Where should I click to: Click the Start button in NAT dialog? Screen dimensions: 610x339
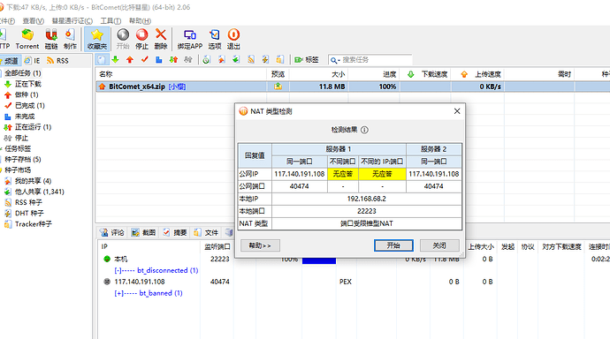pos(393,245)
